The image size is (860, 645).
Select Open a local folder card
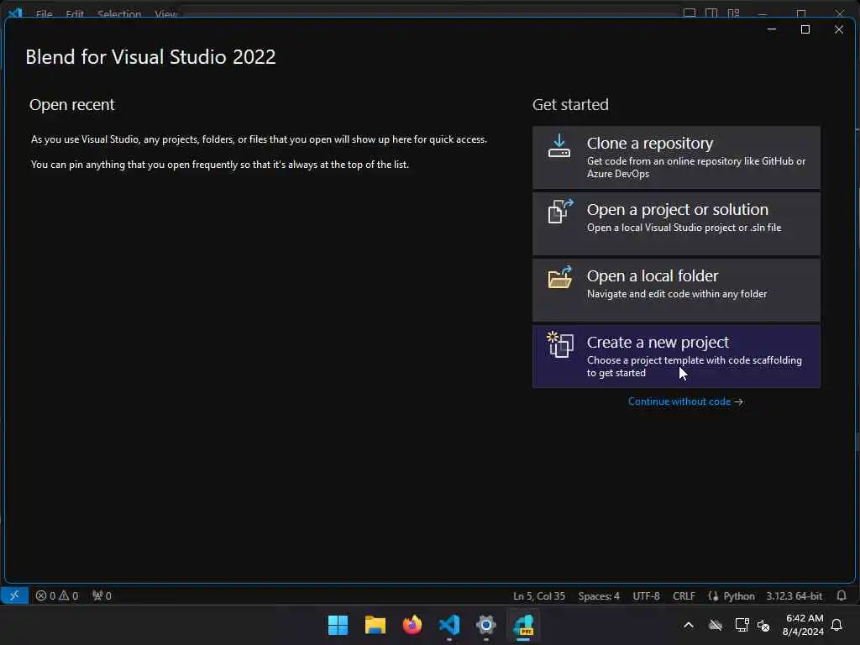[676, 290]
